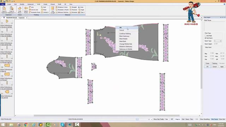Image resolution: width=226 pixels, height=127 pixels.
Task: Click the Copy to Clipboard 1:1 icon
Action: tap(12, 10)
